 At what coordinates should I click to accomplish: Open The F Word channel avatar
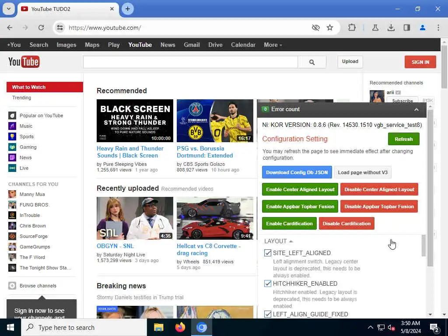pyautogui.click(x=12, y=257)
